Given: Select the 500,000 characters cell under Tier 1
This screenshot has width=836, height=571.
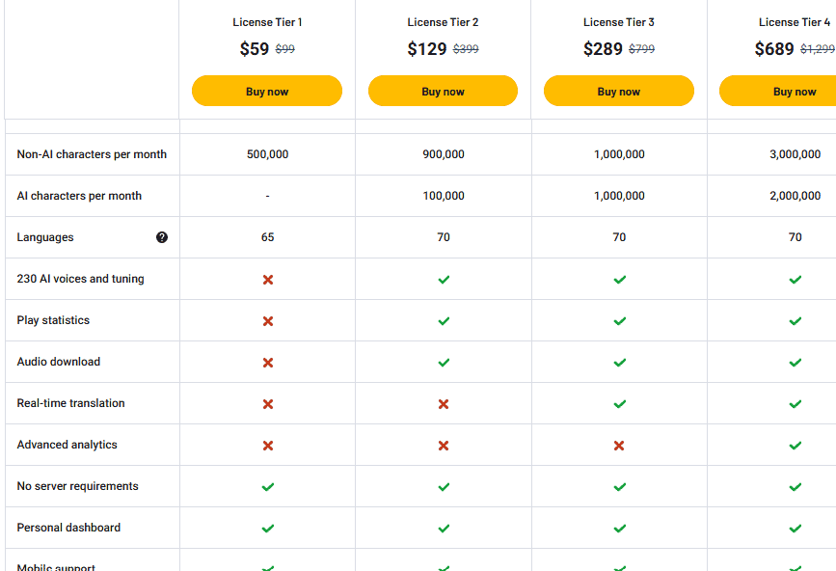Looking at the screenshot, I should [x=267, y=154].
